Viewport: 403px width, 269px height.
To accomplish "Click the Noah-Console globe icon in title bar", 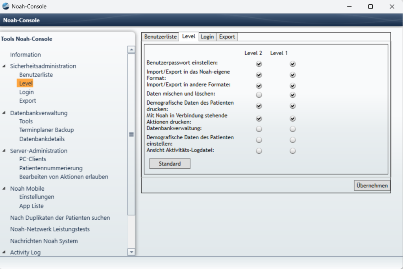I will click(x=6, y=6).
